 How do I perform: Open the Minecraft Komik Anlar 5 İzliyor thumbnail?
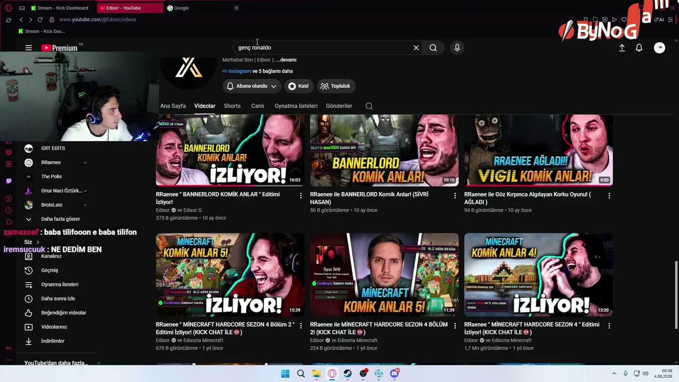tap(230, 275)
